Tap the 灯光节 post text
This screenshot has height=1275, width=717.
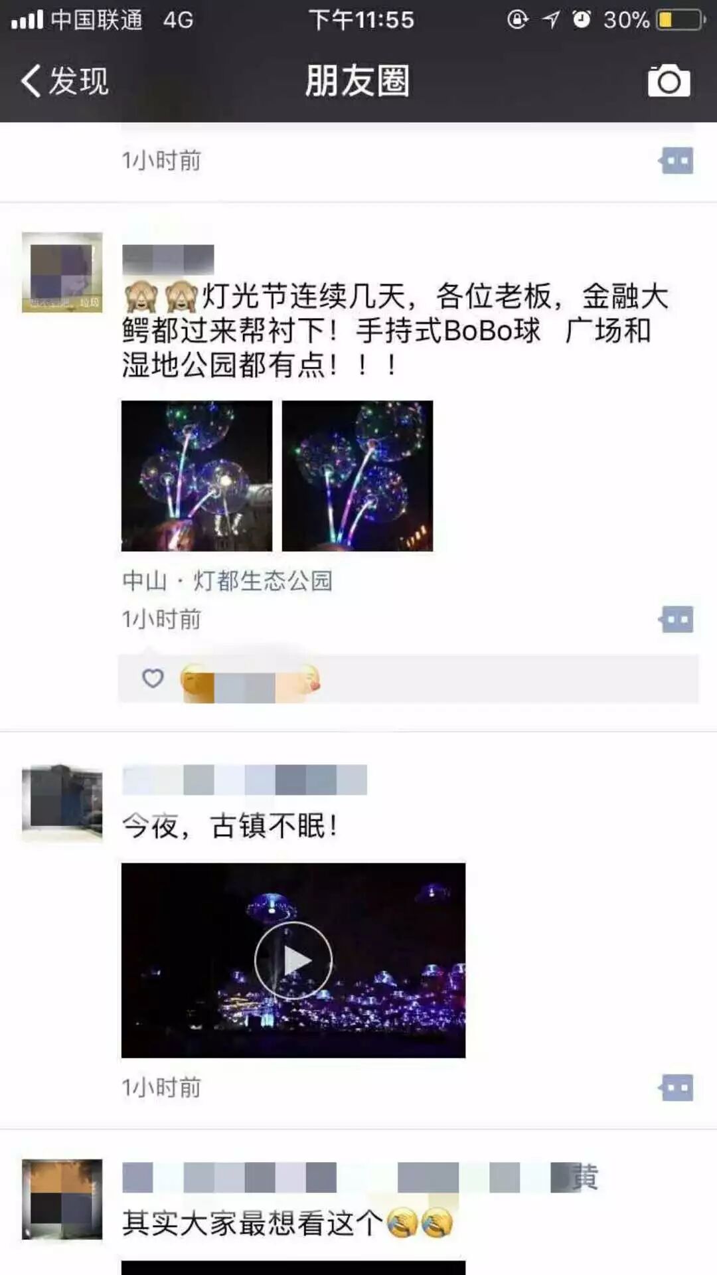point(395,330)
